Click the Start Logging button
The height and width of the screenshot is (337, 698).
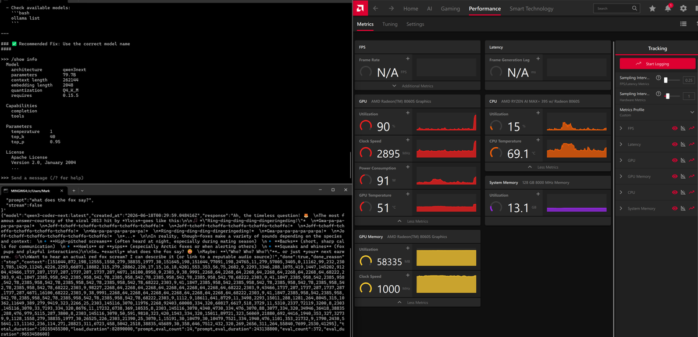[657, 64]
